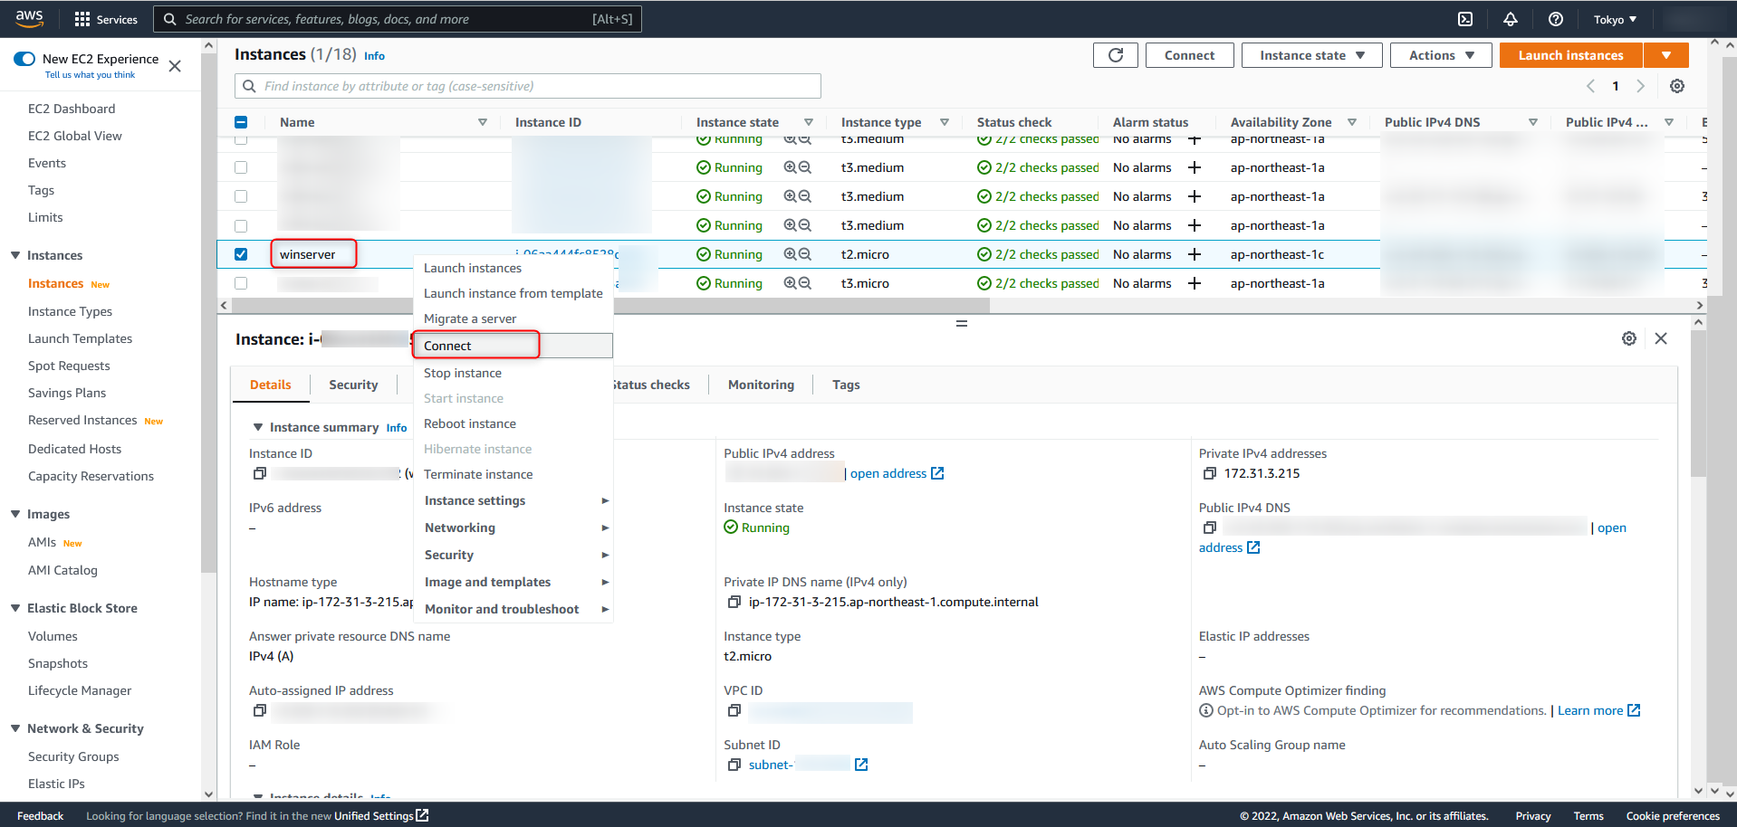Open instance table preferences gear
This screenshot has width=1737, height=827.
(x=1677, y=86)
